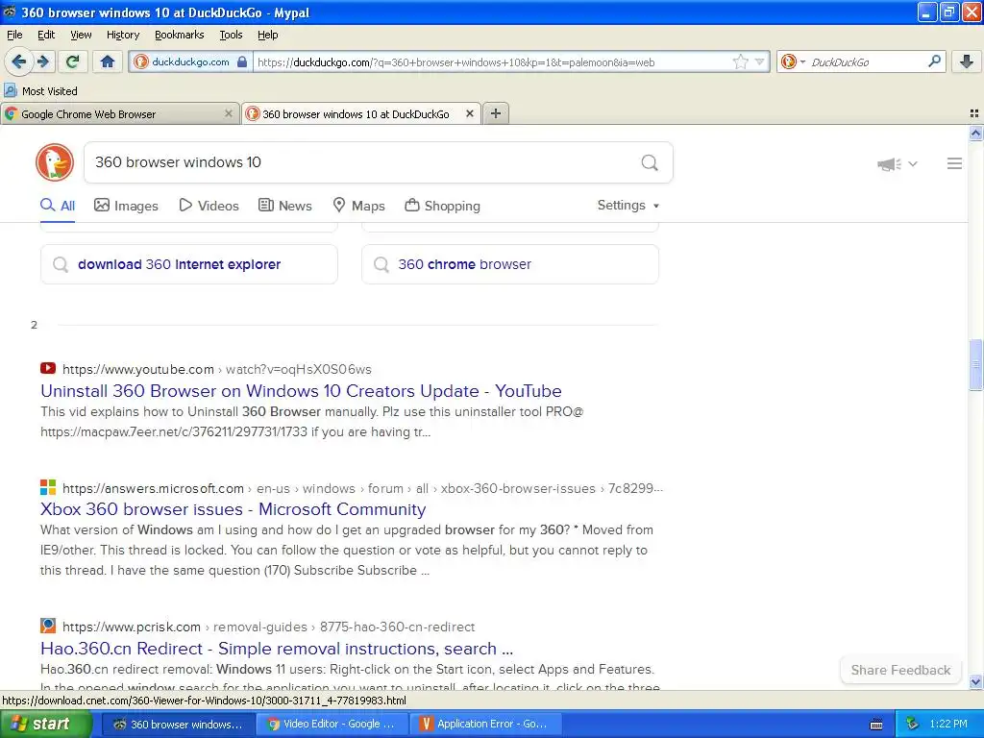The width and height of the screenshot is (984, 738).
Task: Click the duckduckgo.com site identity label
Action: tap(190, 61)
